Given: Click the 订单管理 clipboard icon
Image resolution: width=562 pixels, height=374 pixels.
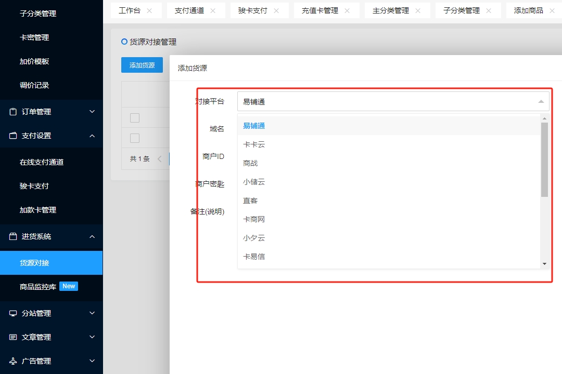Looking at the screenshot, I should [x=13, y=112].
